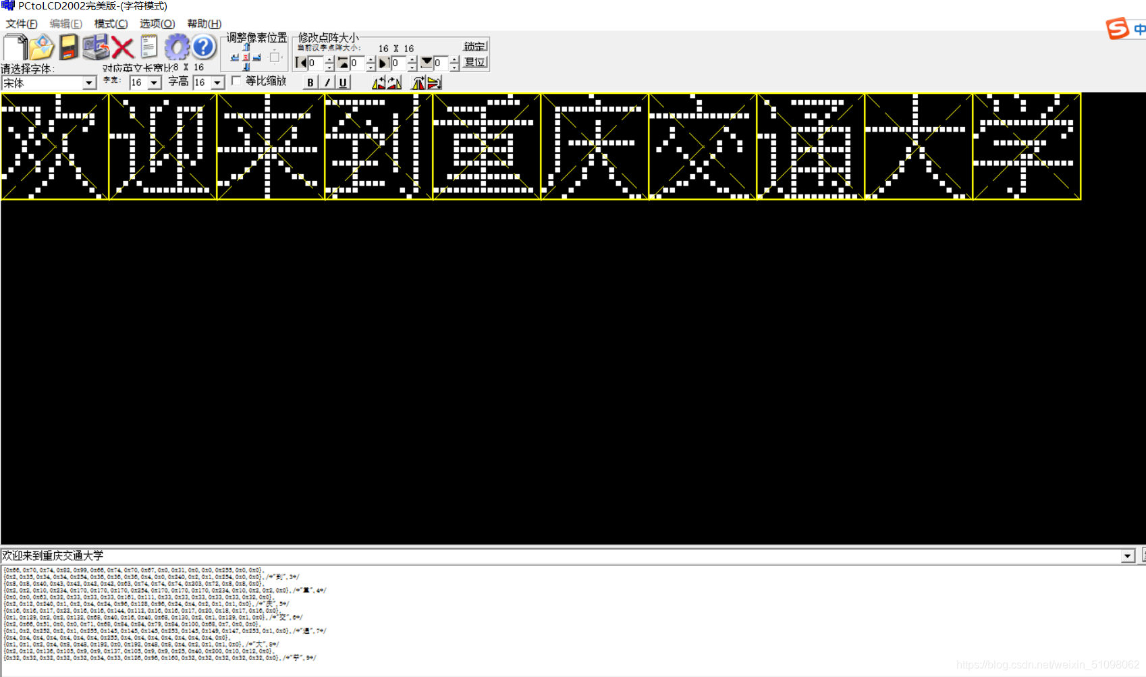1146x677 pixels.
Task: Open a file with the folder icon
Action: [x=41, y=47]
